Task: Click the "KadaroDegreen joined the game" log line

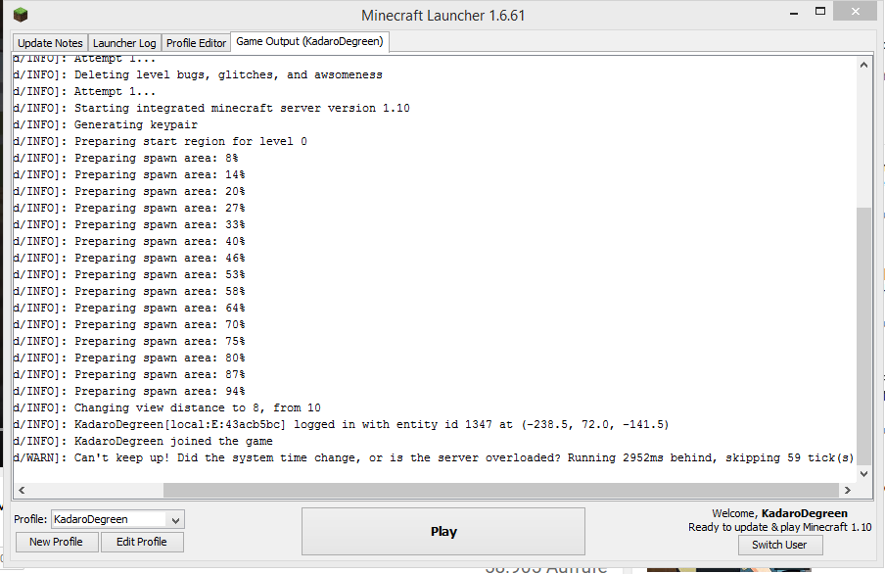Action: (x=143, y=441)
